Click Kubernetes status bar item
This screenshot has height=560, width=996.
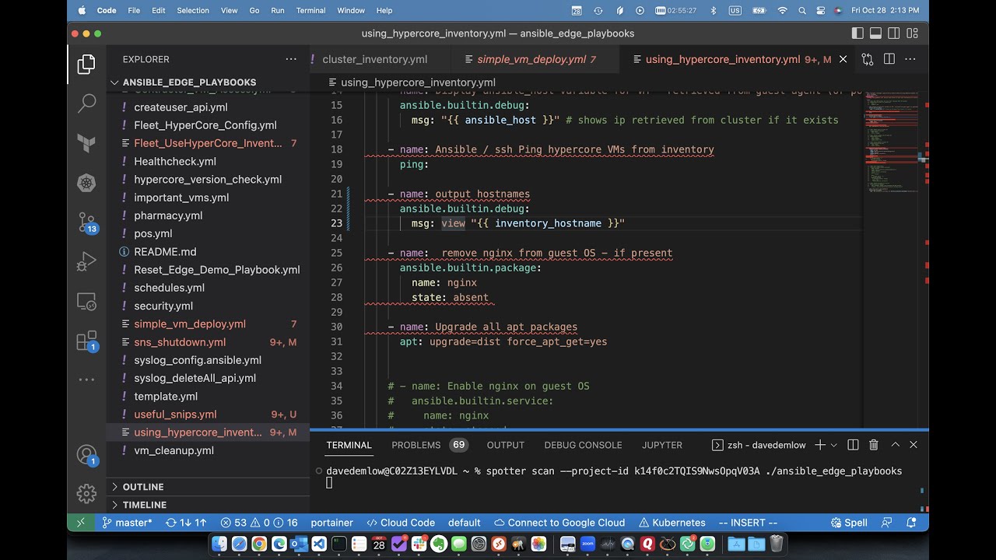click(672, 523)
